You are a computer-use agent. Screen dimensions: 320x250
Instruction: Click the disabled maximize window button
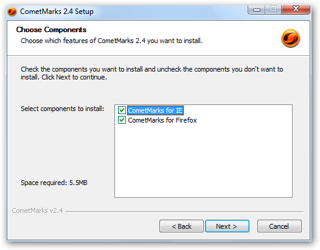point(273,9)
